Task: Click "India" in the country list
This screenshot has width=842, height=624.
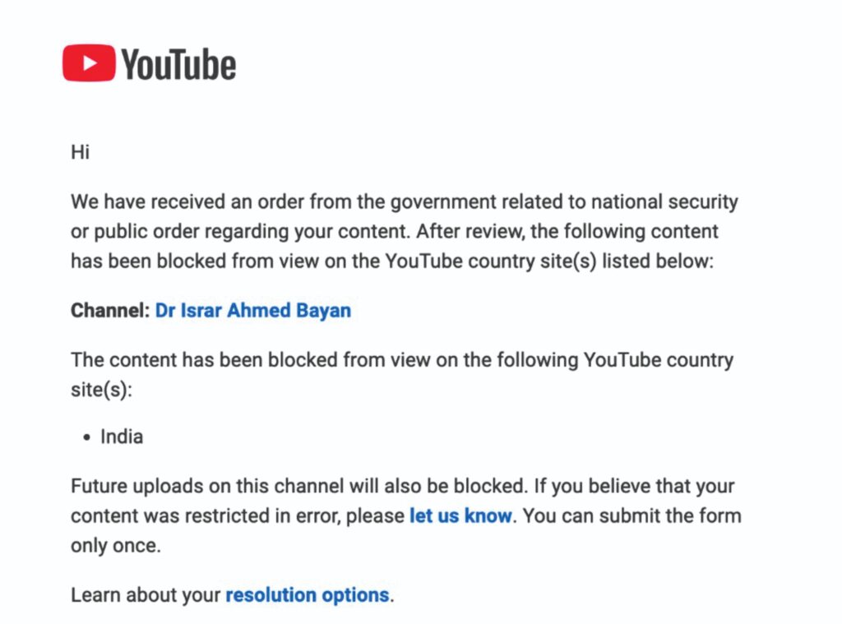Action: (x=122, y=437)
